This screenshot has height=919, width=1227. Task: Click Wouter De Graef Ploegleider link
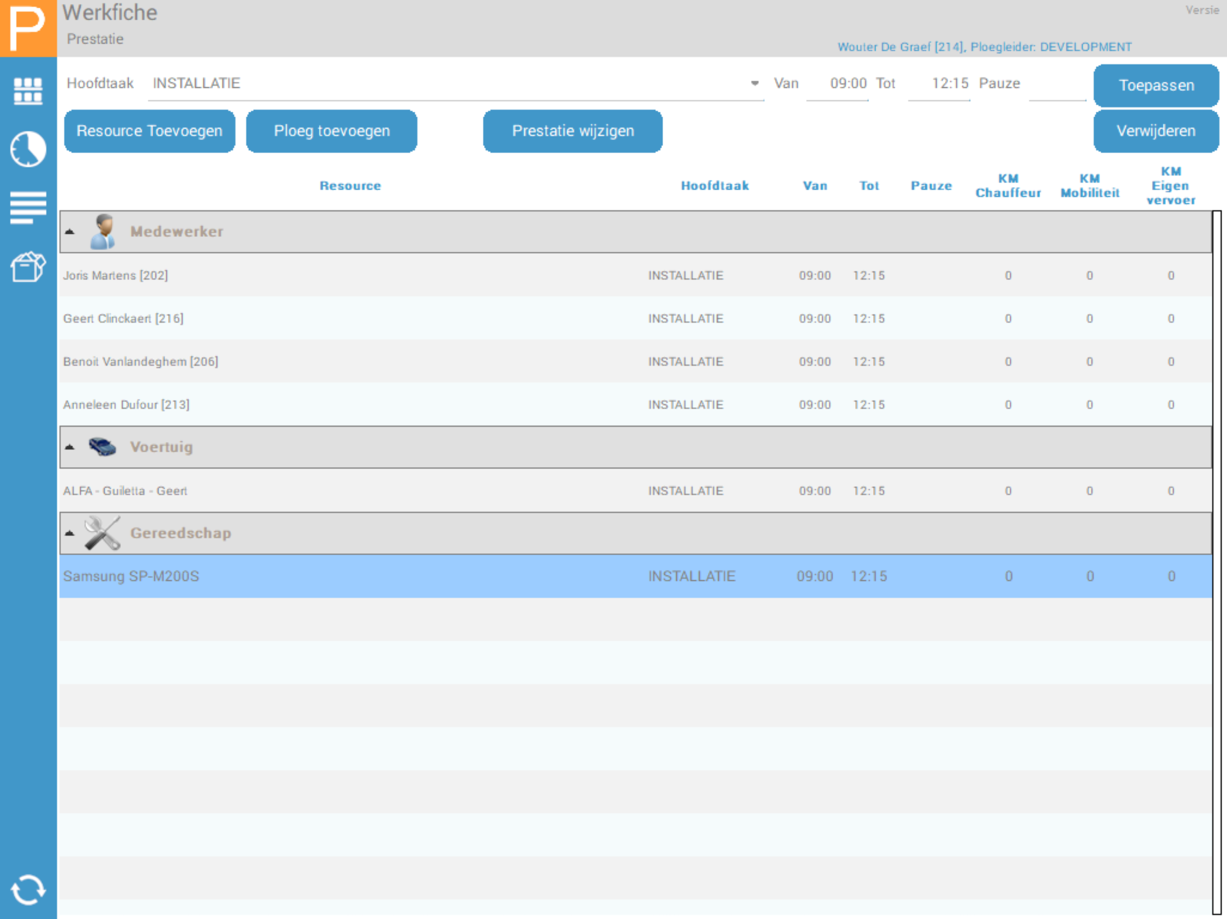pyautogui.click(x=984, y=47)
